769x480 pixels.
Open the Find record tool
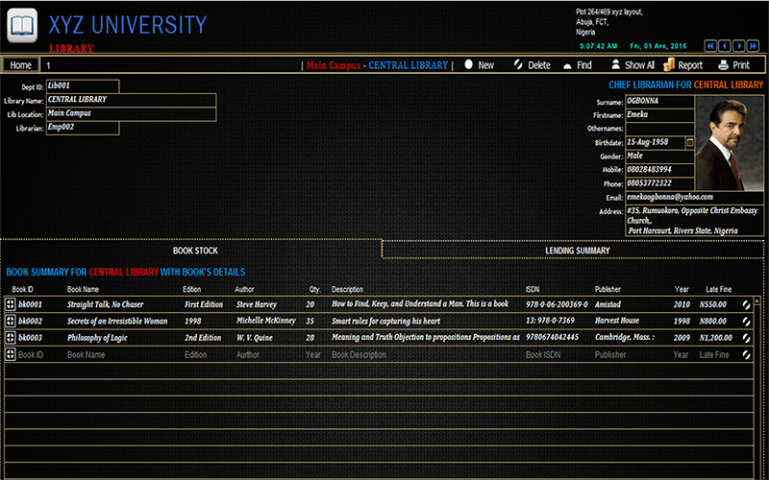[x=577, y=65]
